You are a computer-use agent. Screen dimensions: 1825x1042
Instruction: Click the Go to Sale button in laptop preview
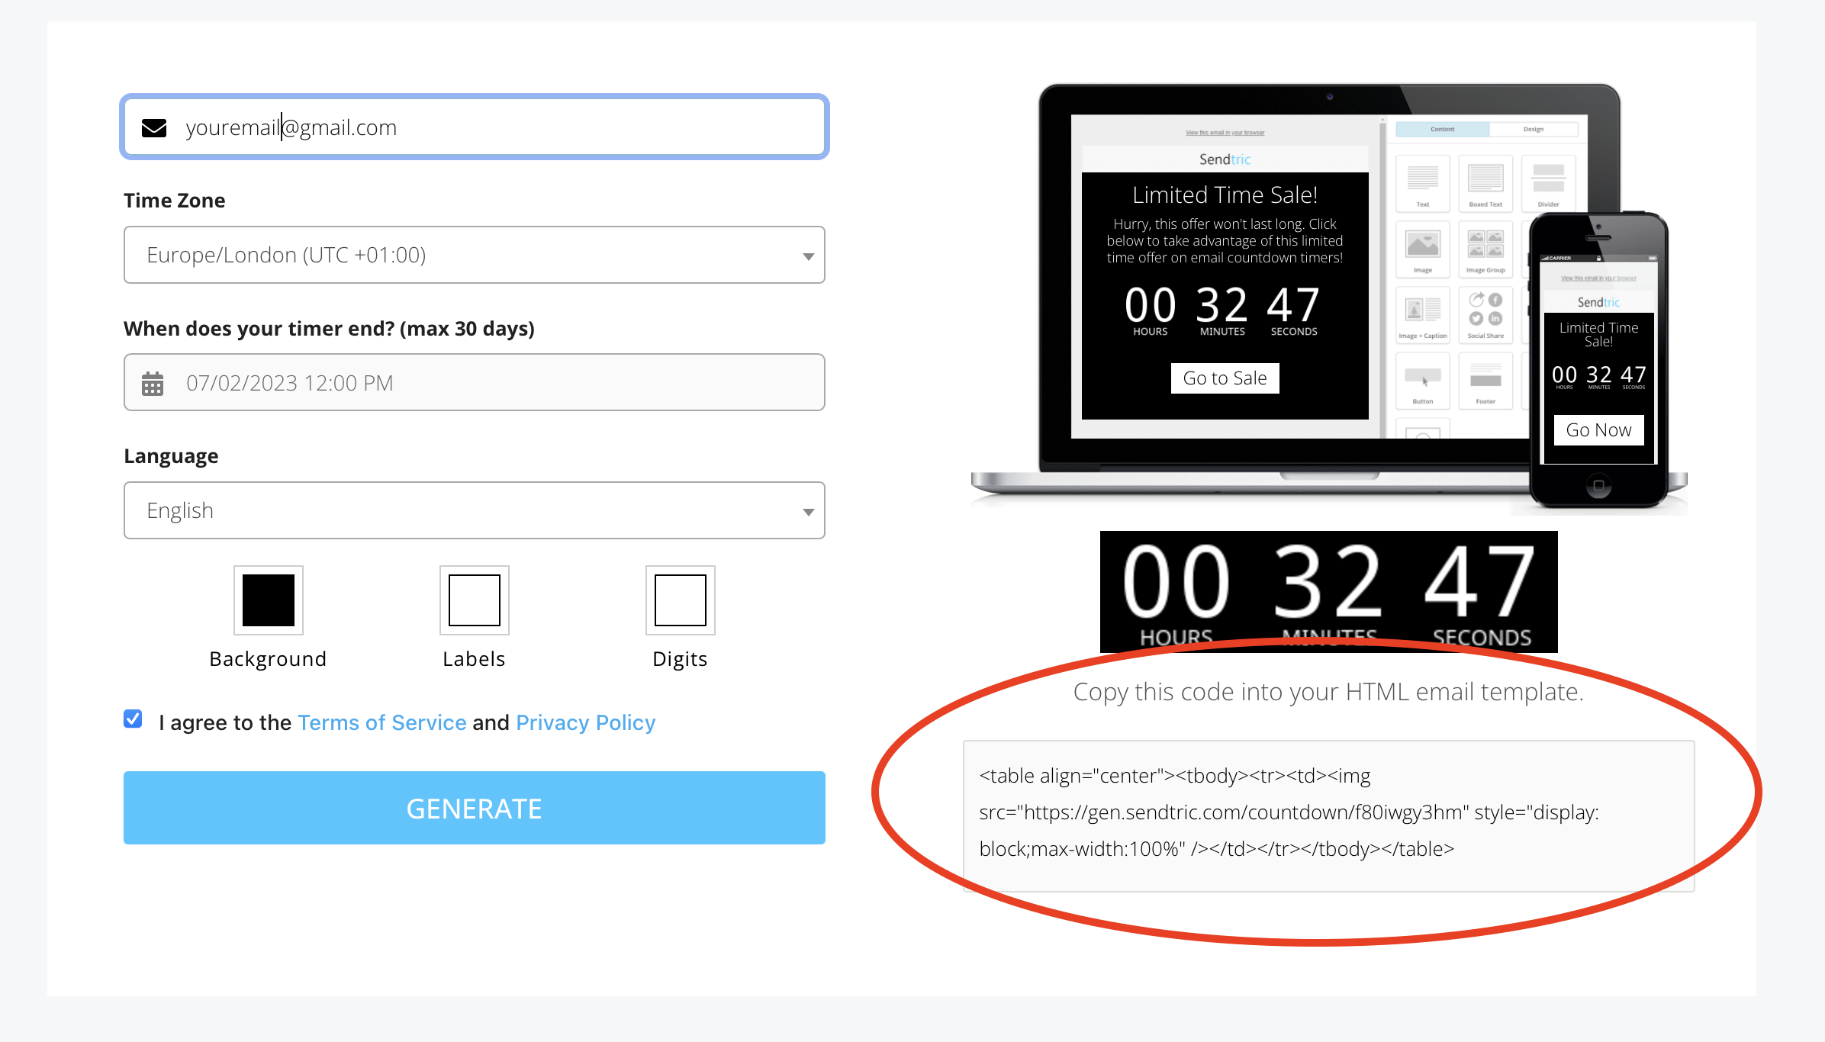pyautogui.click(x=1225, y=378)
